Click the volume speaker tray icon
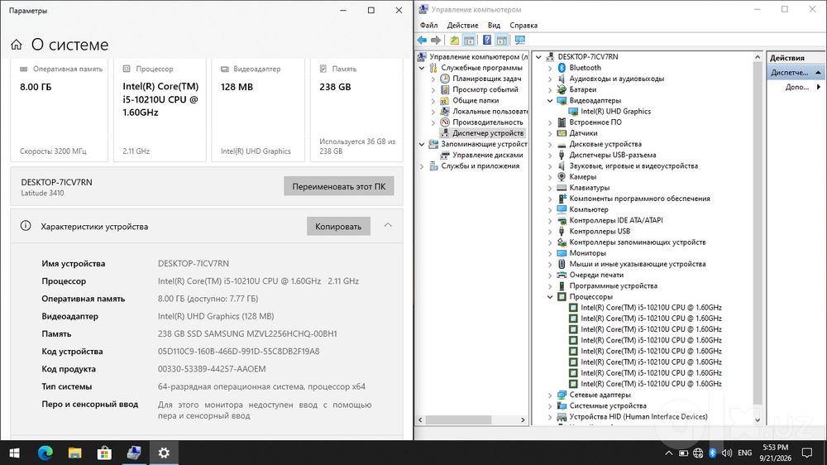 727,453
